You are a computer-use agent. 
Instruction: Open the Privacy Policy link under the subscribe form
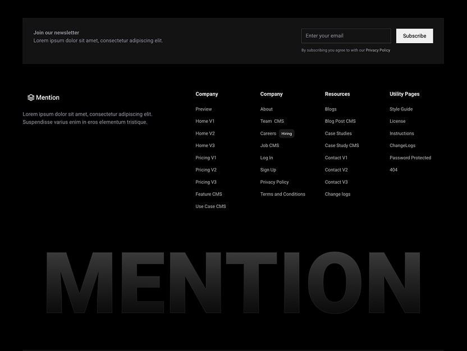coord(378,50)
